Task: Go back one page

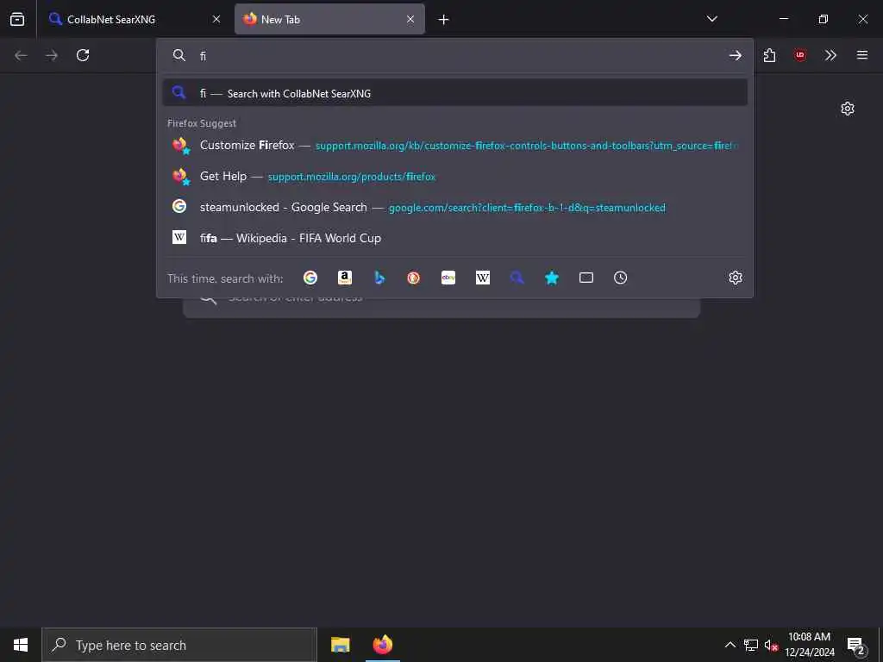Action: point(21,55)
